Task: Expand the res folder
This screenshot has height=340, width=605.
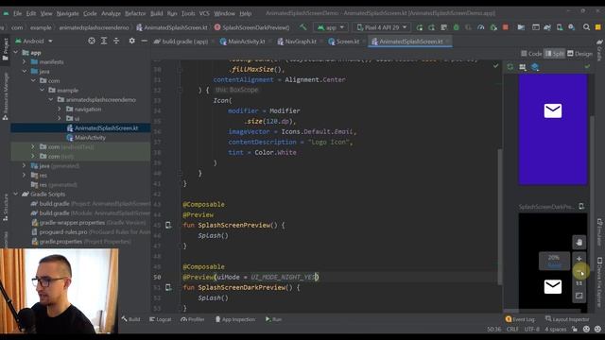Action: (x=24, y=175)
